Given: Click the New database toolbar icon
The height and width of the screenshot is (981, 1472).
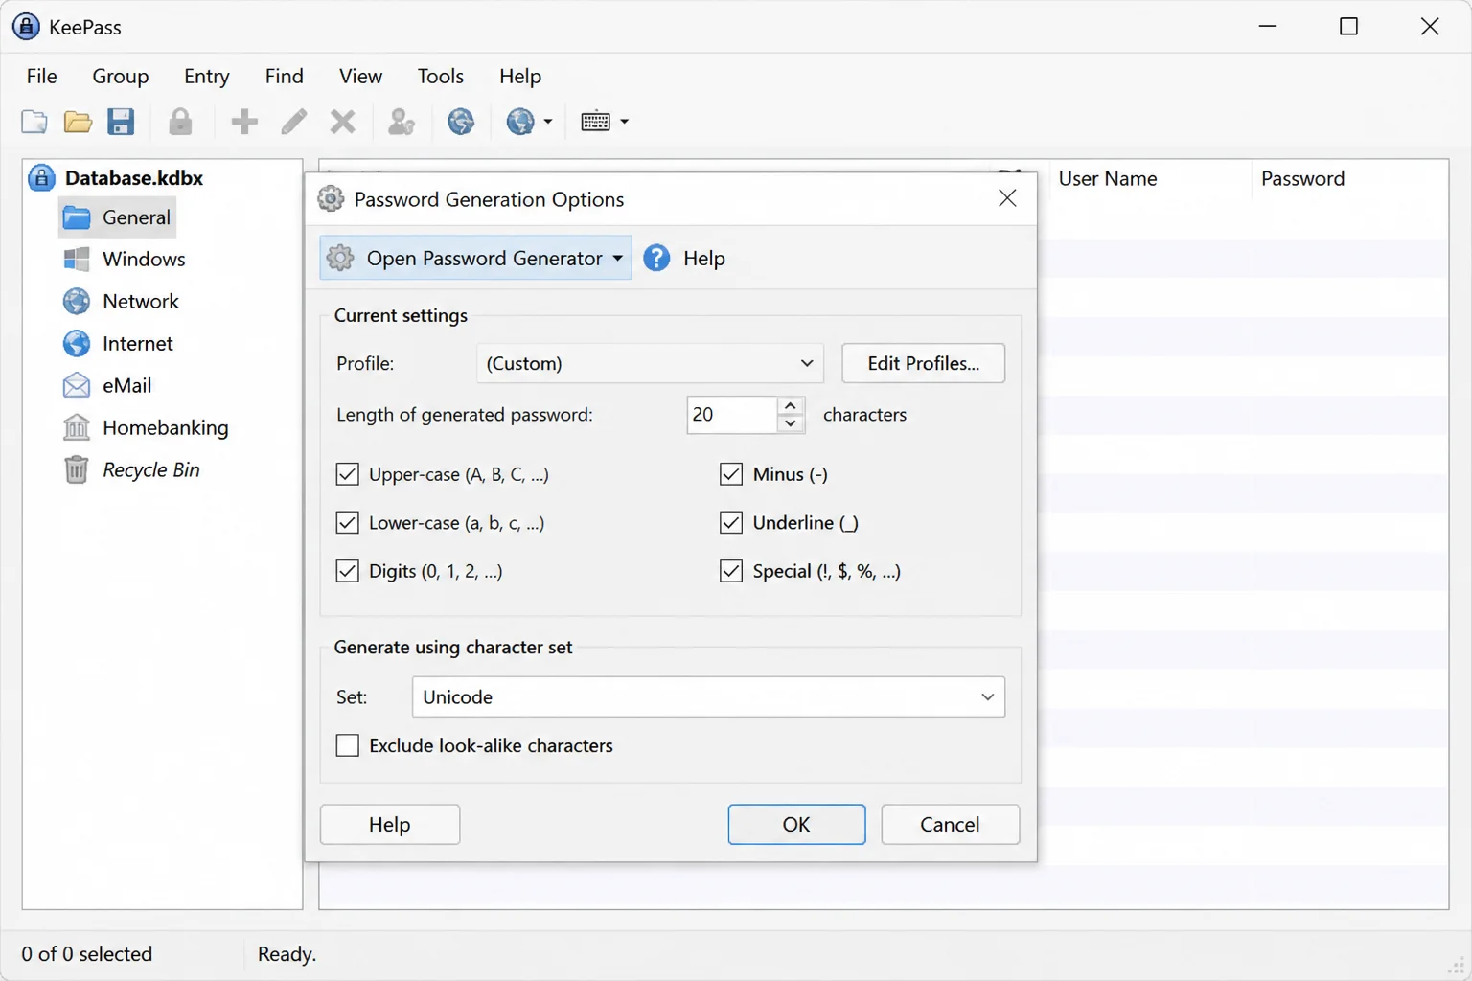Looking at the screenshot, I should point(34,122).
